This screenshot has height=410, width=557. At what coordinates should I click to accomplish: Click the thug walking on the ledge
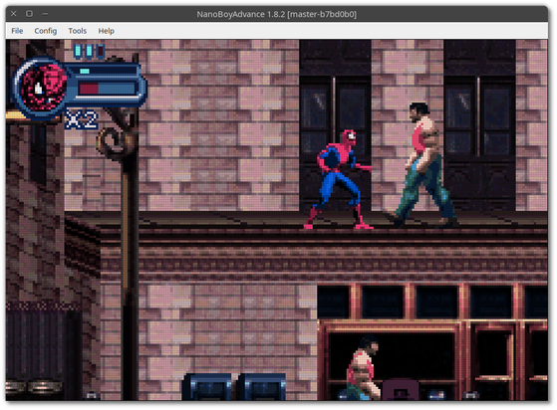(x=423, y=165)
